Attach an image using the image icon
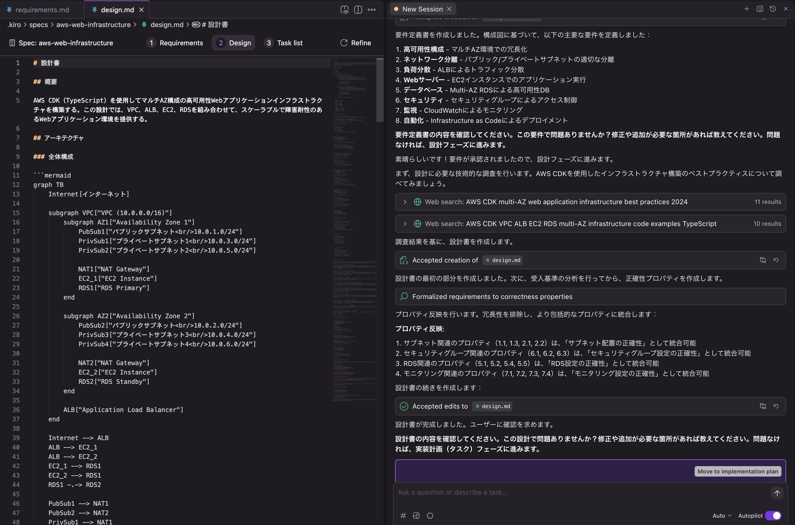Viewport: 795px width, 525px height. pos(416,516)
